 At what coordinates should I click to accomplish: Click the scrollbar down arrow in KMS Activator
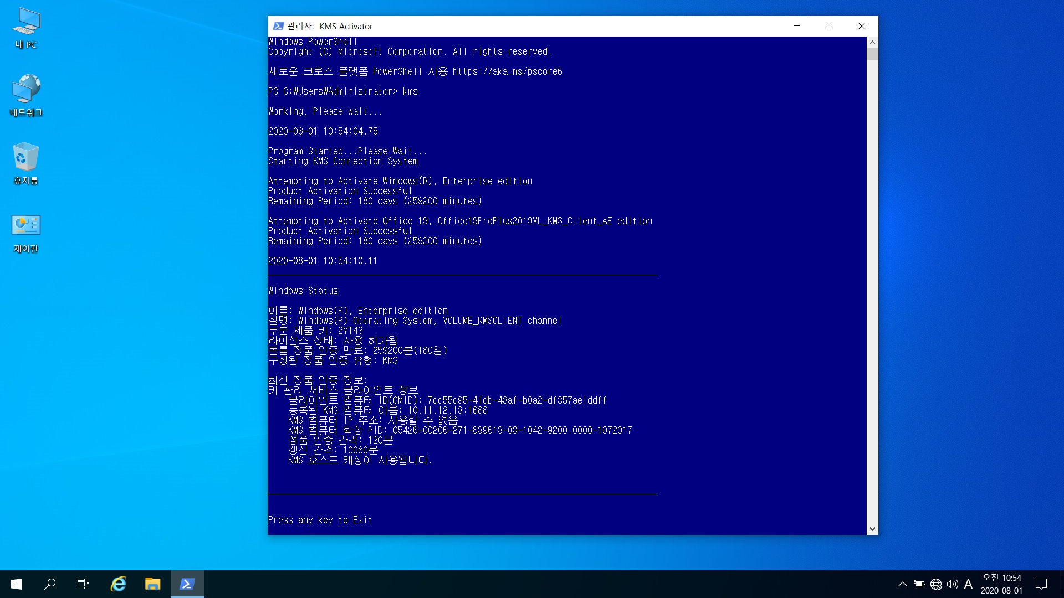coord(872,529)
